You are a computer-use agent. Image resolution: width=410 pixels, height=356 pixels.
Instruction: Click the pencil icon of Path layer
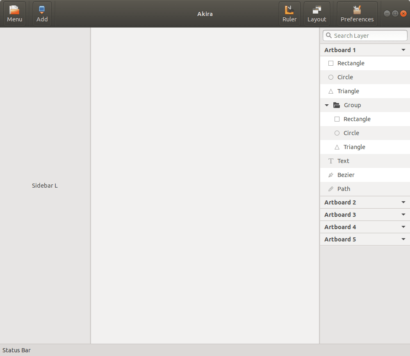331,189
